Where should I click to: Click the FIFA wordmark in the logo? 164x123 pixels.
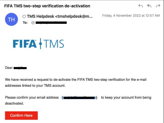point(25,44)
